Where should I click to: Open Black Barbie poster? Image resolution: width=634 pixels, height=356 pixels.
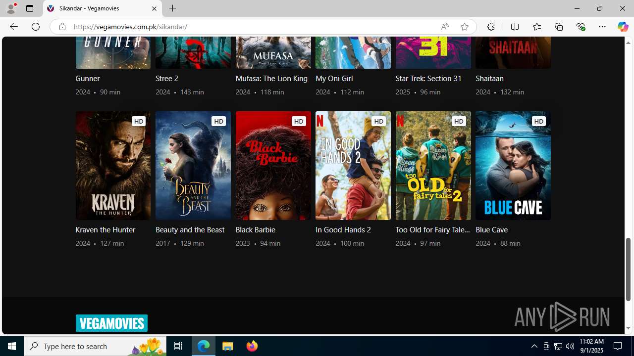273,166
